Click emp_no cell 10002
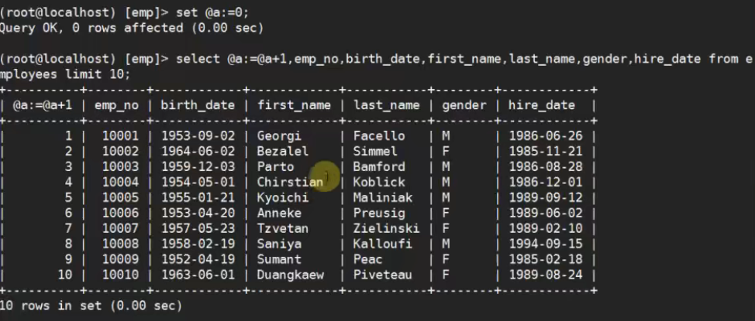Image resolution: width=755 pixels, height=321 pixels. tap(120, 152)
